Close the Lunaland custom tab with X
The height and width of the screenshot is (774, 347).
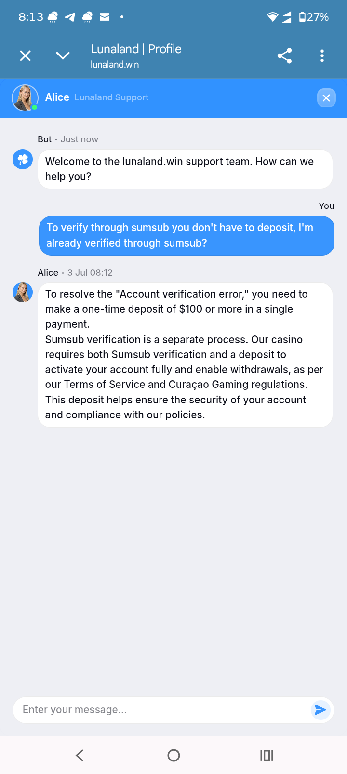25,56
